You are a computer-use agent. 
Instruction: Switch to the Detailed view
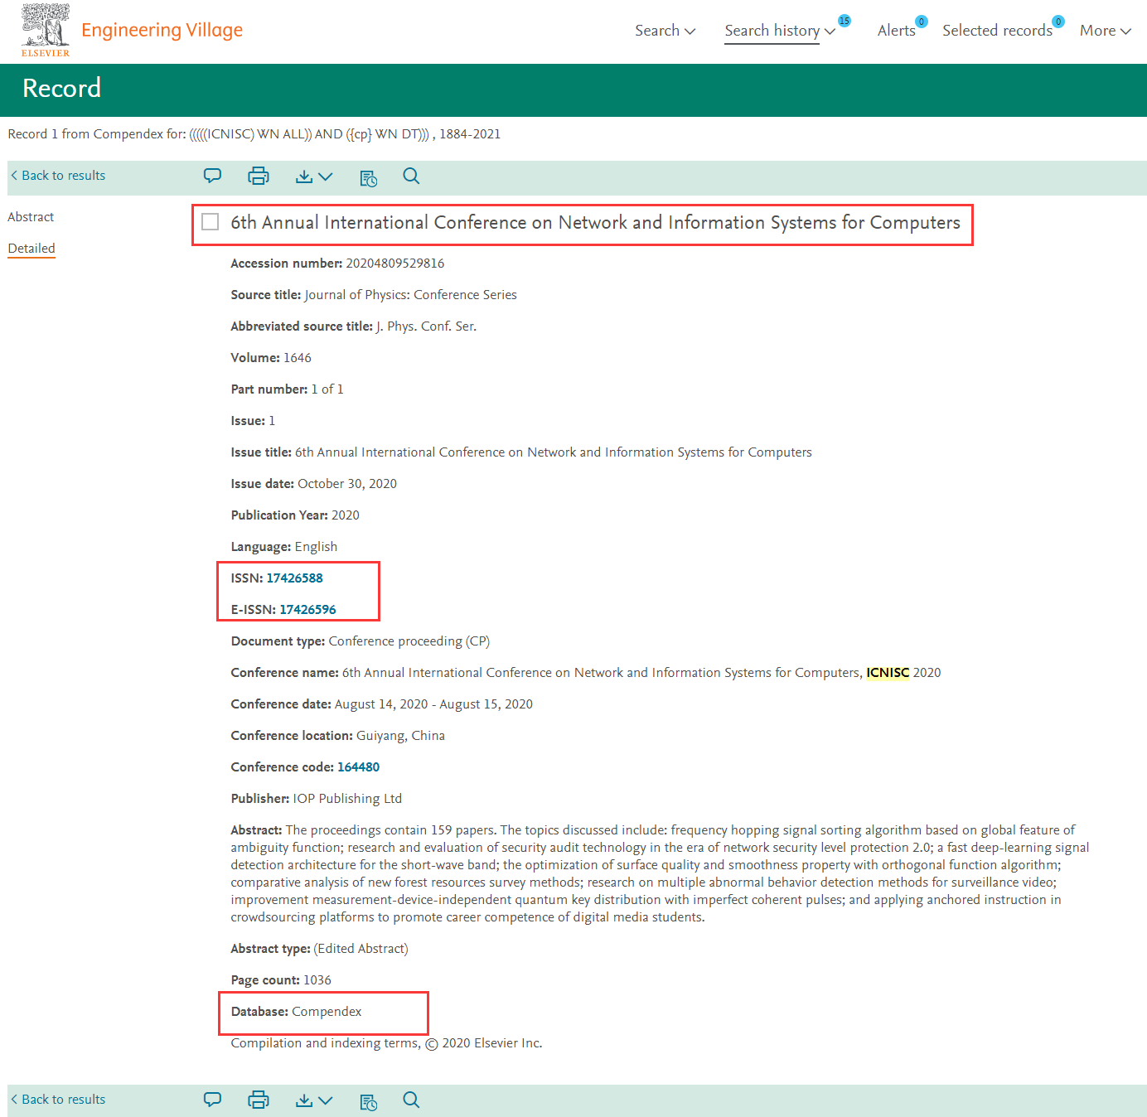click(31, 249)
